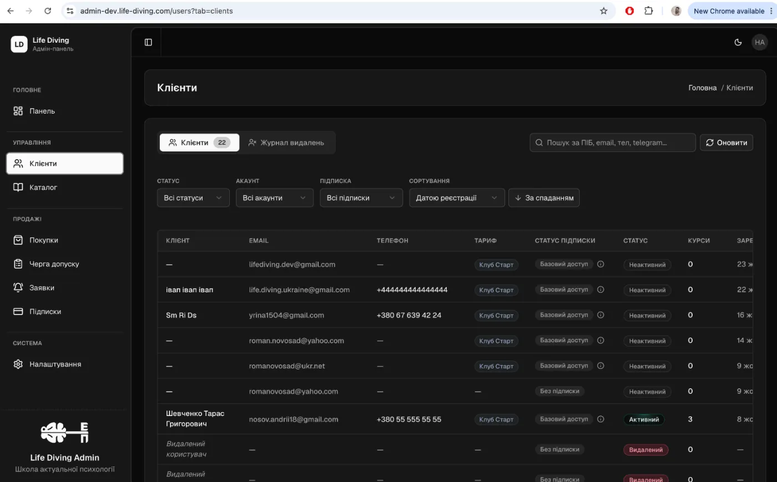Open Заявки in the sidebar
Image resolution: width=777 pixels, height=482 pixels.
(64, 288)
